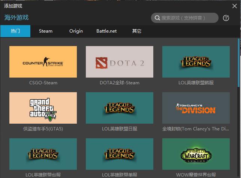Select the LOL英雄联盟日服 tile
Viewport: 241px width, 178px height.
[120, 108]
